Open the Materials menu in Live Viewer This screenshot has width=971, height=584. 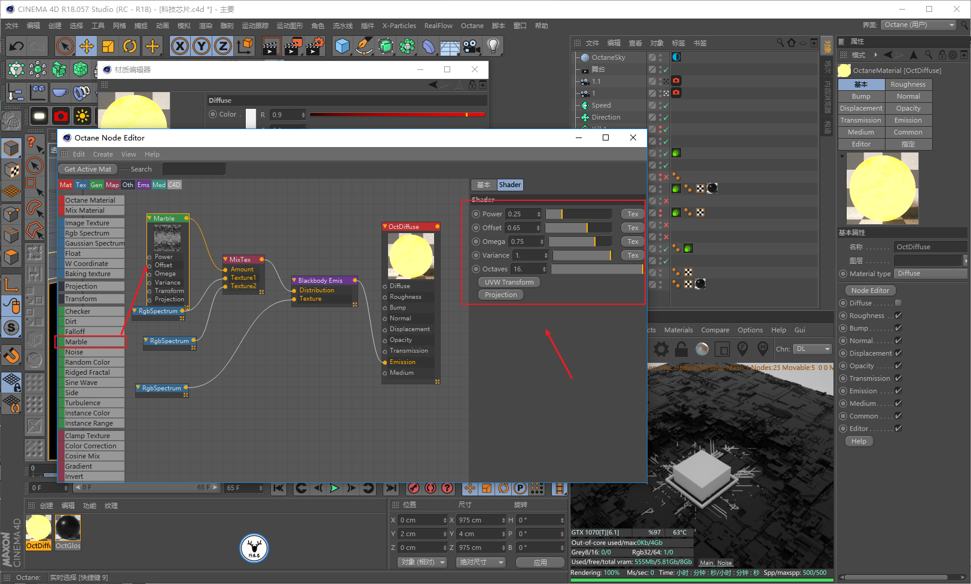[679, 330]
